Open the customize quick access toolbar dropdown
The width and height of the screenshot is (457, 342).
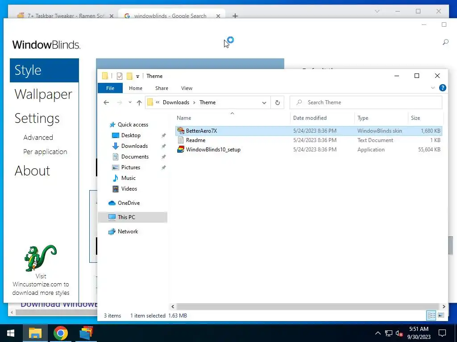coord(137,77)
